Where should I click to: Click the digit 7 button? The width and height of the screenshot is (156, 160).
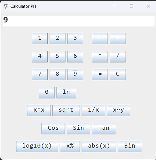(40, 75)
